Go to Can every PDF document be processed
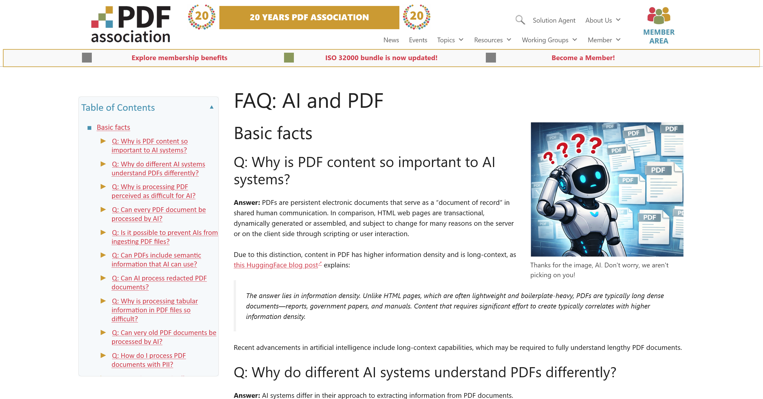 click(x=159, y=214)
